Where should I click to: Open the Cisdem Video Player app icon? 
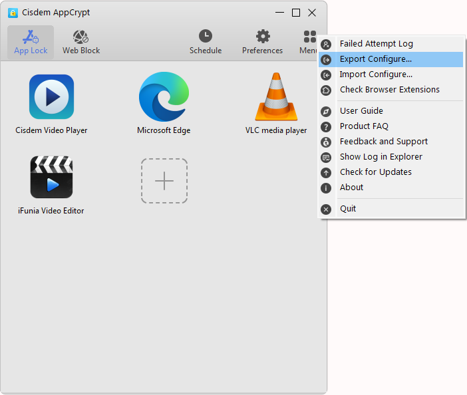pyautogui.click(x=51, y=97)
